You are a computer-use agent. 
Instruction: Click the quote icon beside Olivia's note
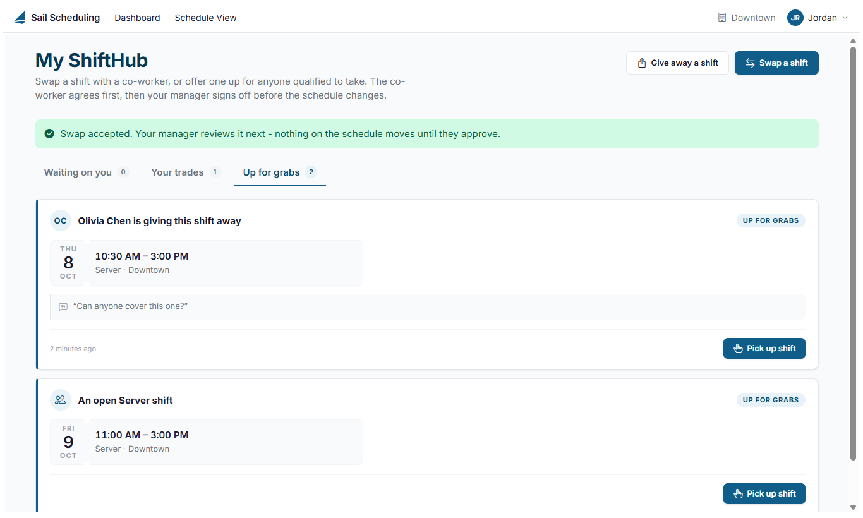[x=63, y=307]
